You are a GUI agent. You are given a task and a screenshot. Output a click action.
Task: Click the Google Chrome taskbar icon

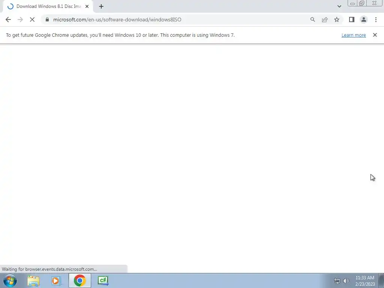(x=79, y=280)
